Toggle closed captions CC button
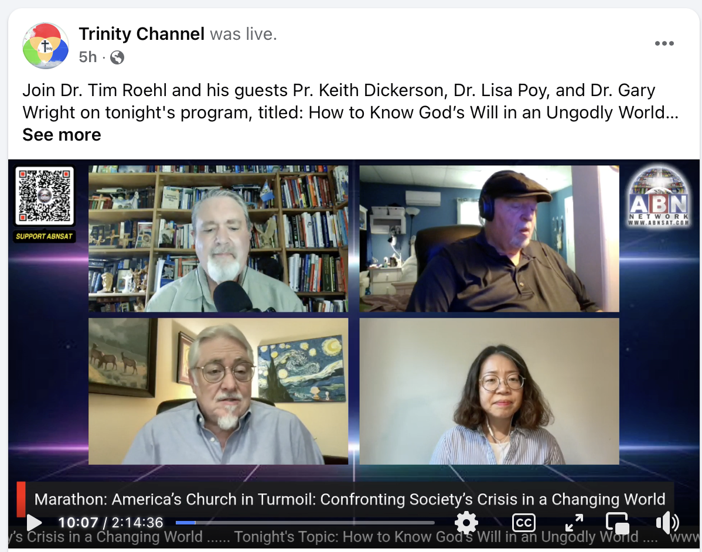702x552 pixels. pyautogui.click(x=523, y=523)
